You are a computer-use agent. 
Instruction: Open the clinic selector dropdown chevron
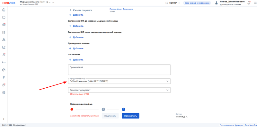point(53,3)
